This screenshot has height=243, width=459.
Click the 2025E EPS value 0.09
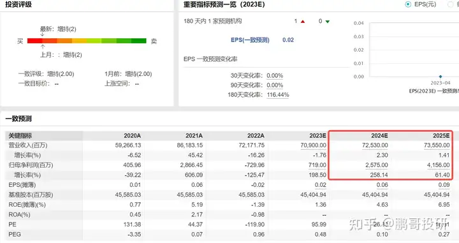point(444,185)
